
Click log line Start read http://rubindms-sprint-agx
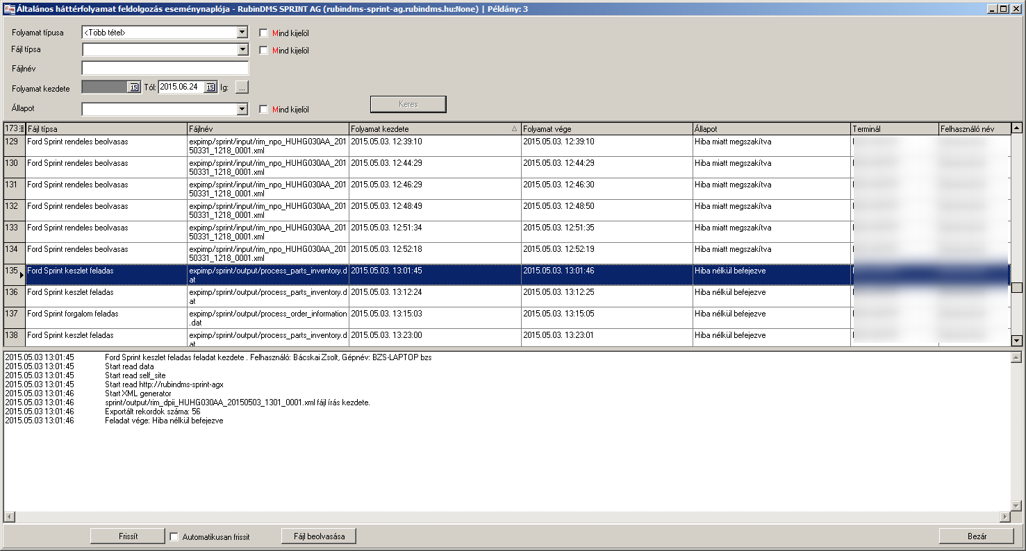(x=164, y=384)
